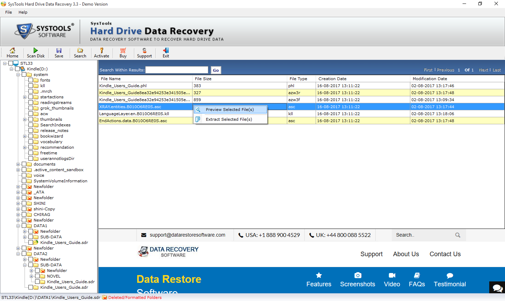Open the Help menu
Screen dimensions: 505x301
(23, 12)
